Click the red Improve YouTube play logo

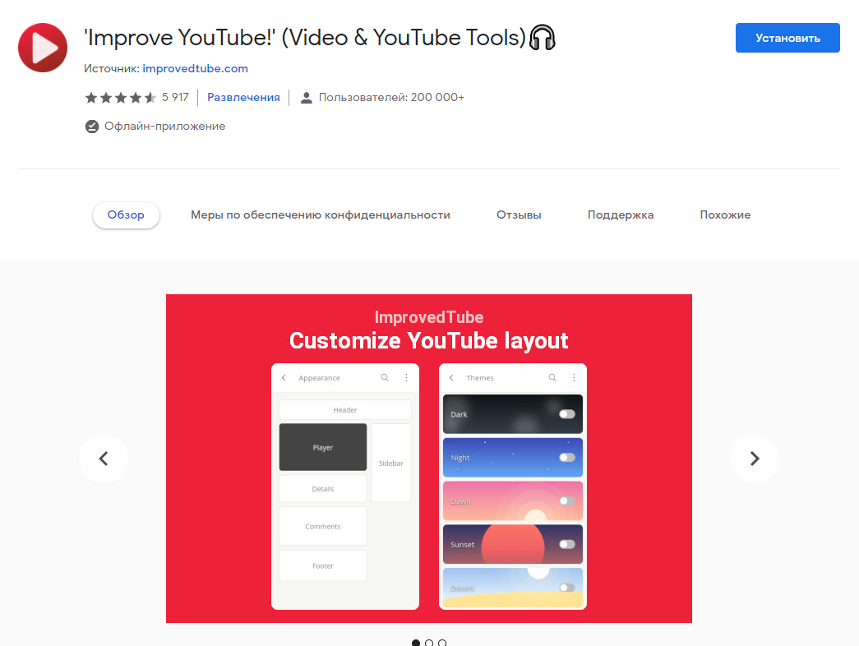[x=43, y=48]
